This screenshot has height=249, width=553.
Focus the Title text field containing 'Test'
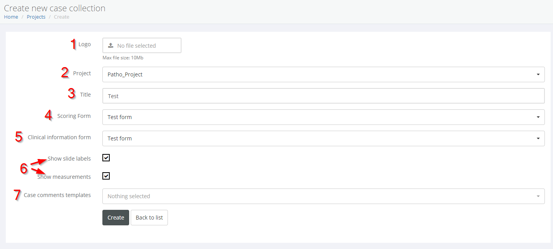coord(323,96)
